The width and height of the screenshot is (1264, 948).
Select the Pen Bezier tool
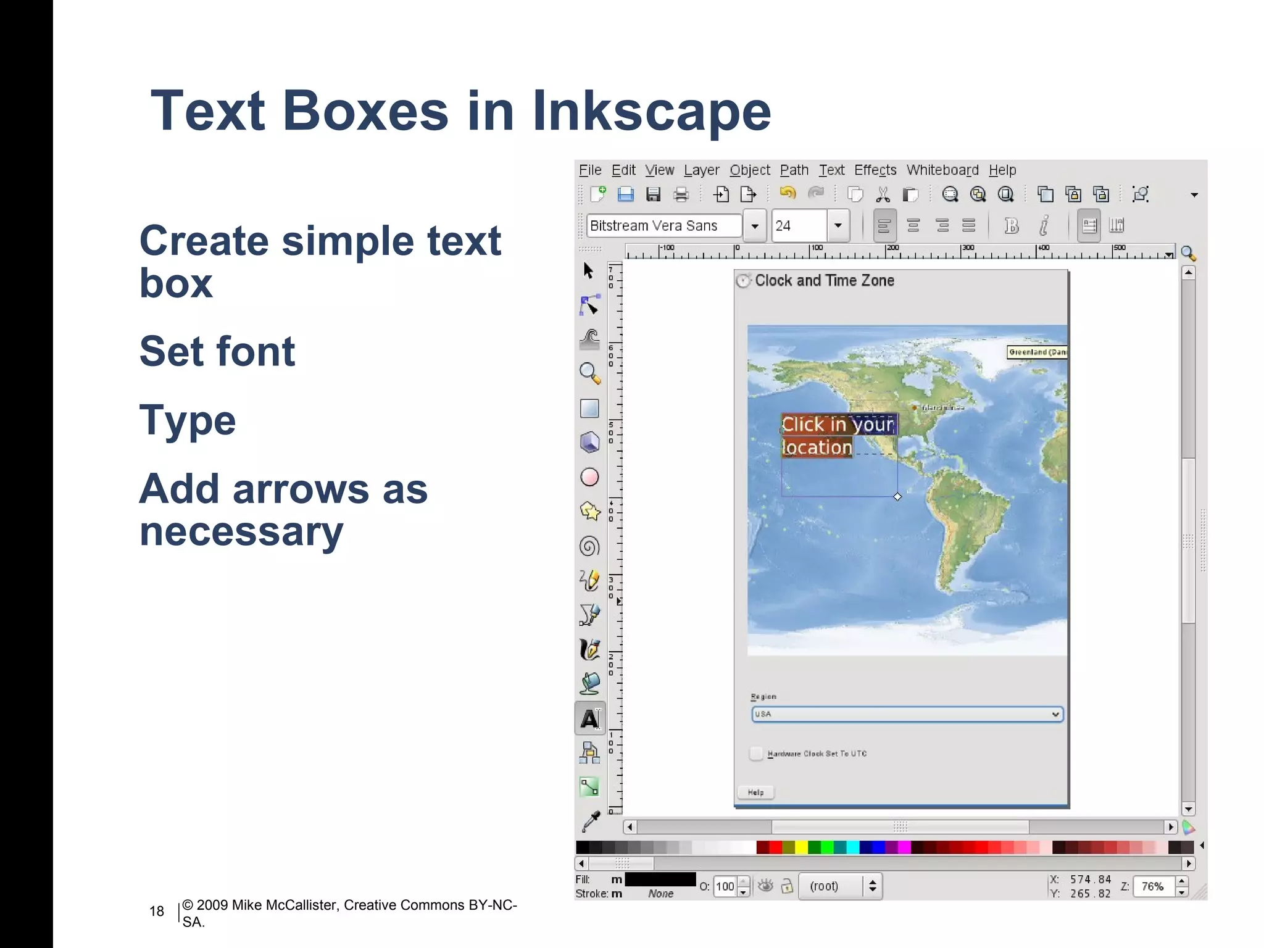[x=590, y=615]
